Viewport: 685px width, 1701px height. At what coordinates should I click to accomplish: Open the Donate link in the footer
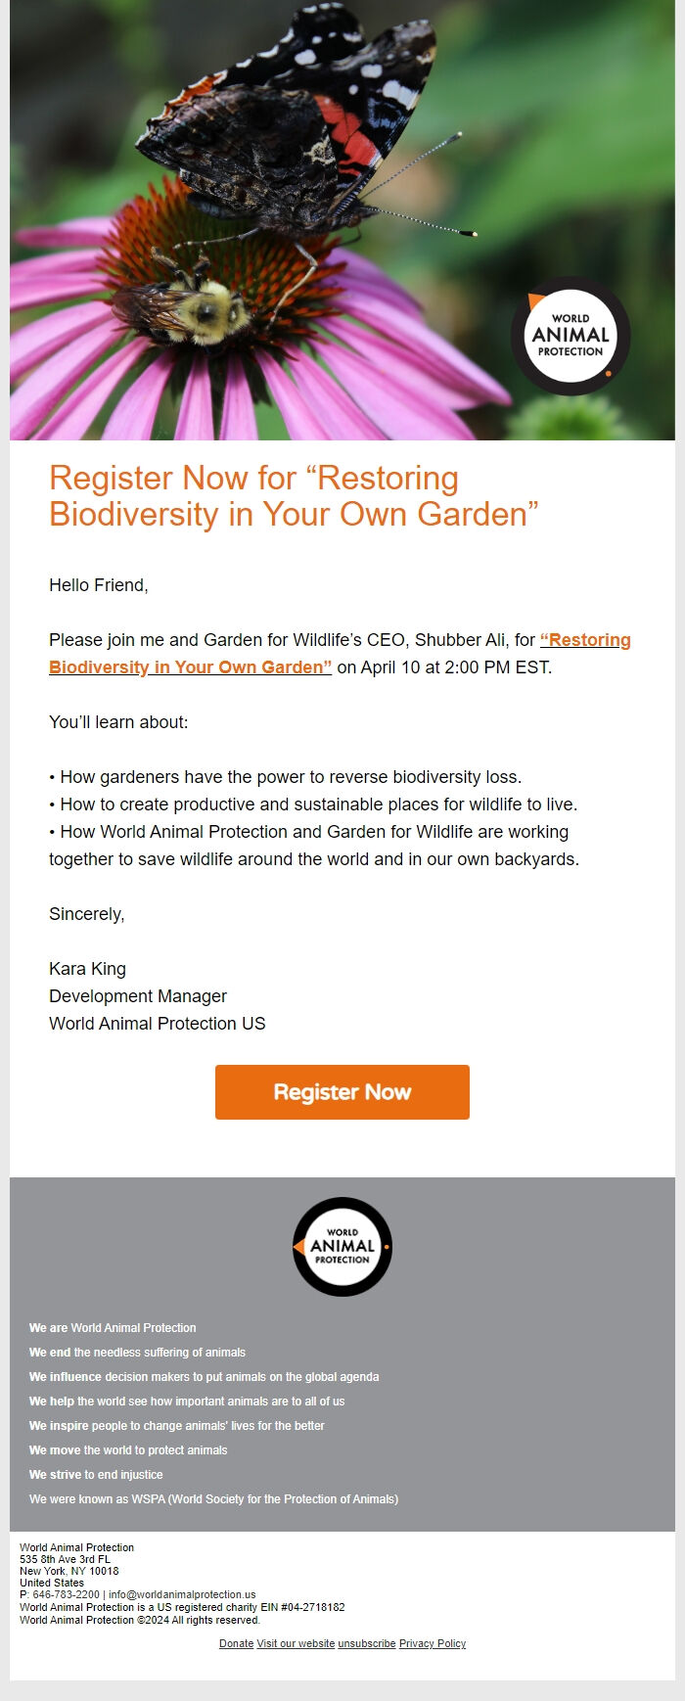[x=235, y=1642]
